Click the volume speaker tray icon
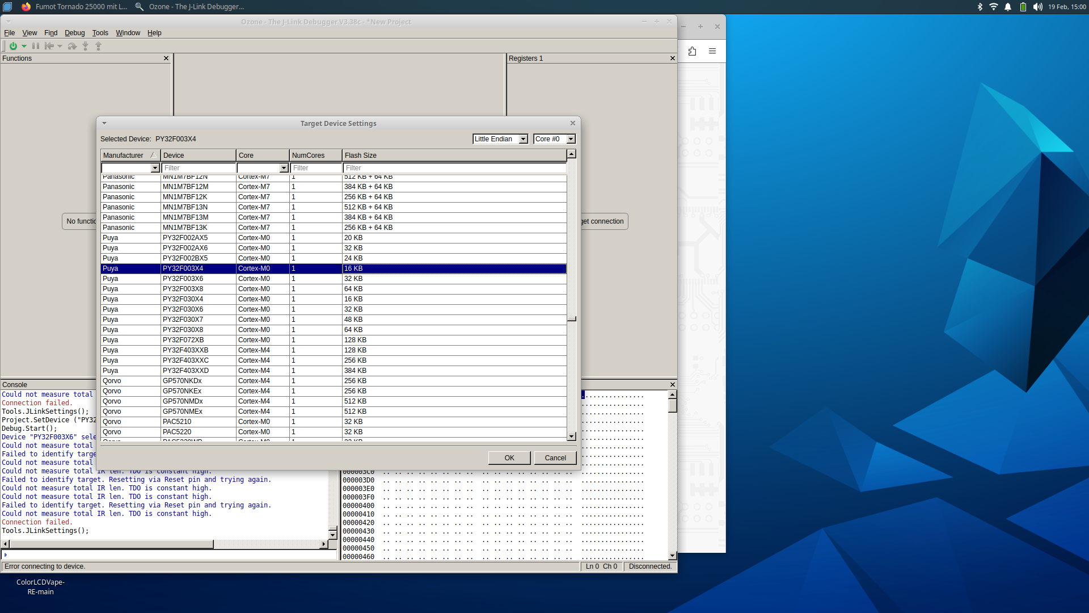 pos(1037,7)
